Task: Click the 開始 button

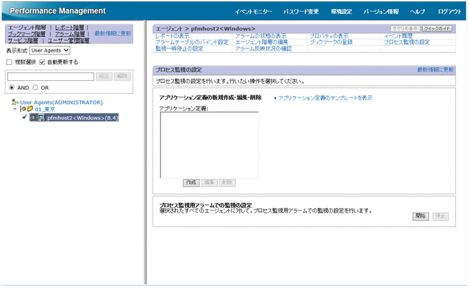Action: point(421,216)
